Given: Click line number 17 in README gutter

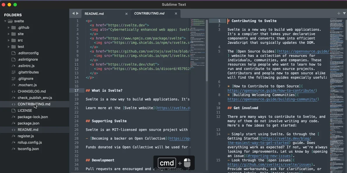Looking at the screenshot, I should coord(76,91).
